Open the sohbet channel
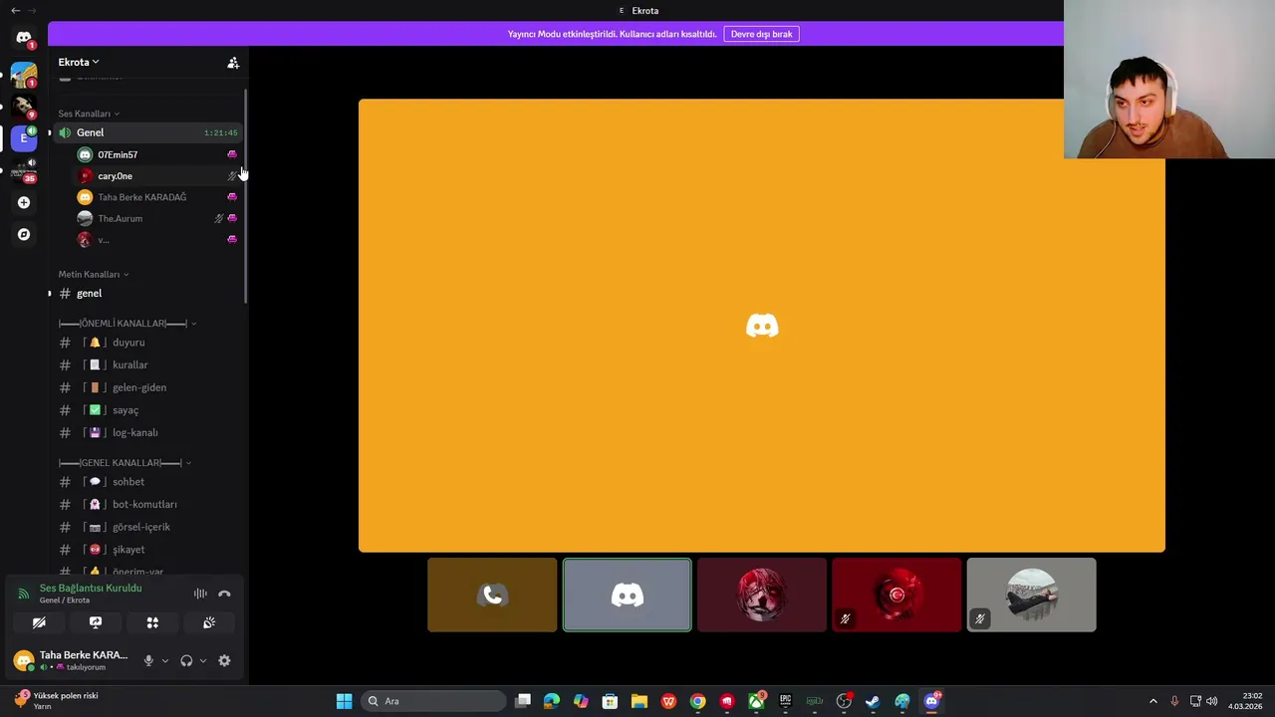Screen dimensions: 1275x717 (147, 482)
